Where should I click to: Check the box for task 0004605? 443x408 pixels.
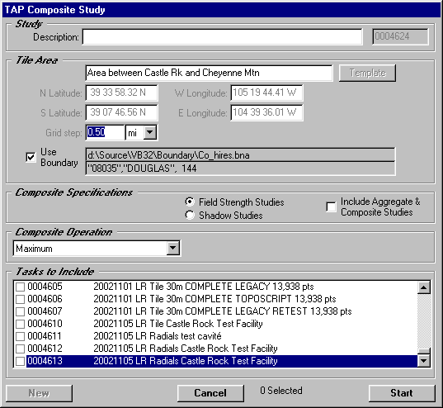click(x=20, y=287)
